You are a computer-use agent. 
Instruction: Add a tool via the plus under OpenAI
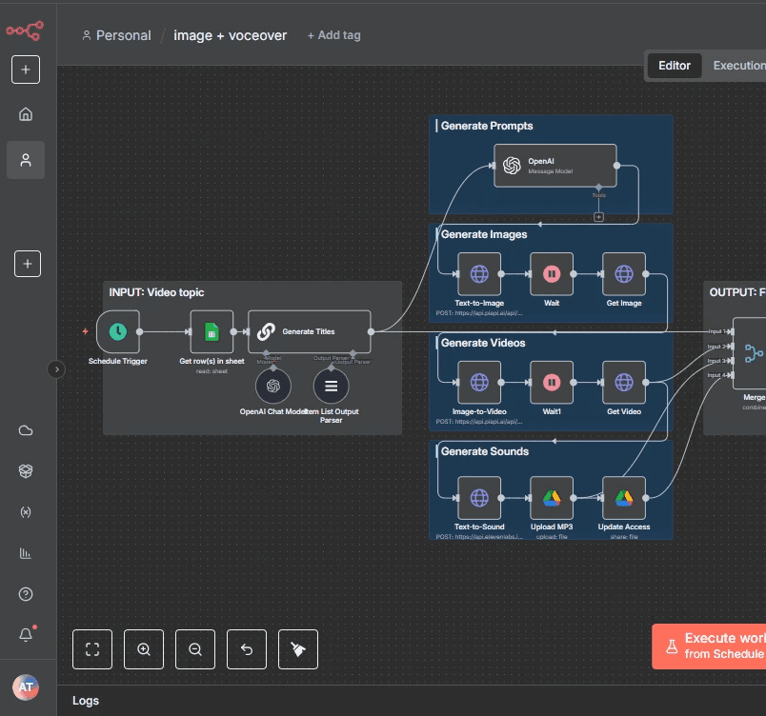point(598,217)
